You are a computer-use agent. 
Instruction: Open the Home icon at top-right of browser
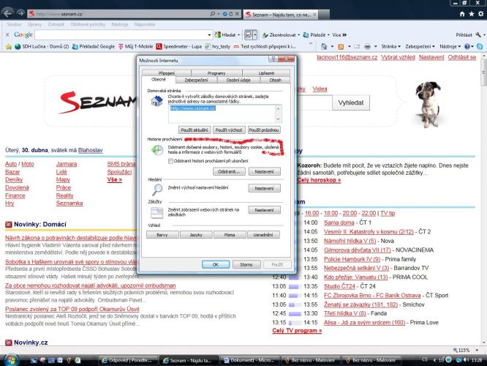(462, 14)
